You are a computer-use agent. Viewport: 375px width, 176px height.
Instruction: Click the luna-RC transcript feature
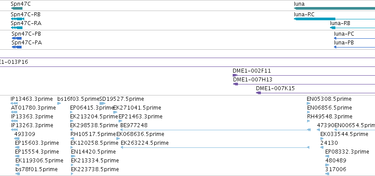pos(334,19)
